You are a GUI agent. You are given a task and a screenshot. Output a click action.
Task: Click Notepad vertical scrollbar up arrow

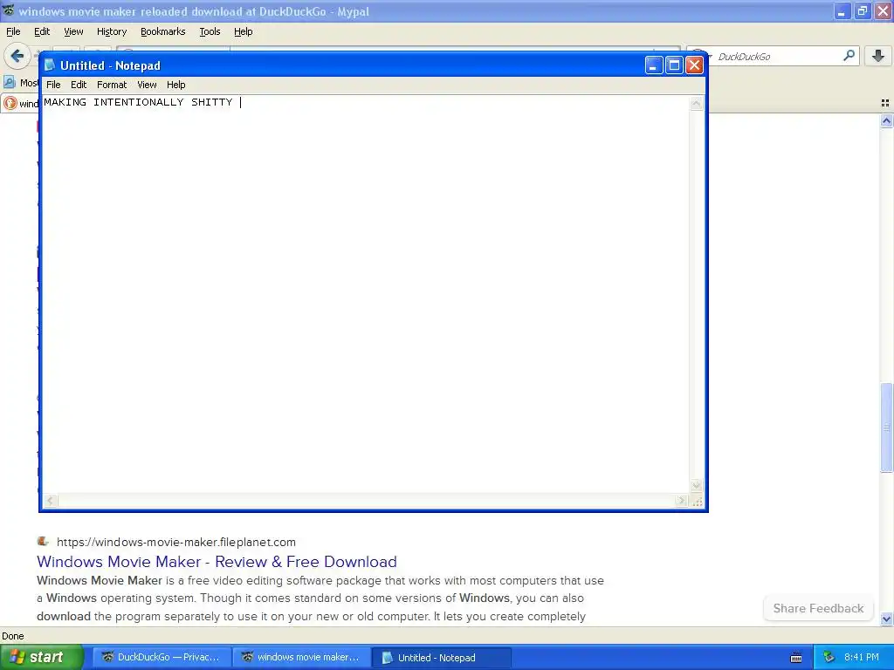(696, 103)
